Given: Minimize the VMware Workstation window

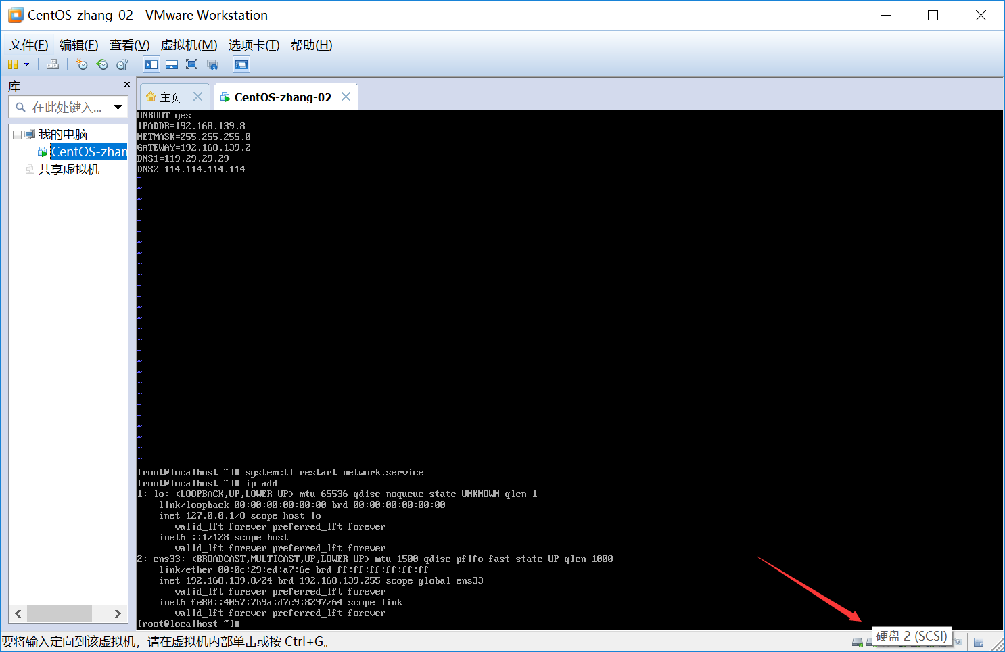Looking at the screenshot, I should (x=887, y=15).
